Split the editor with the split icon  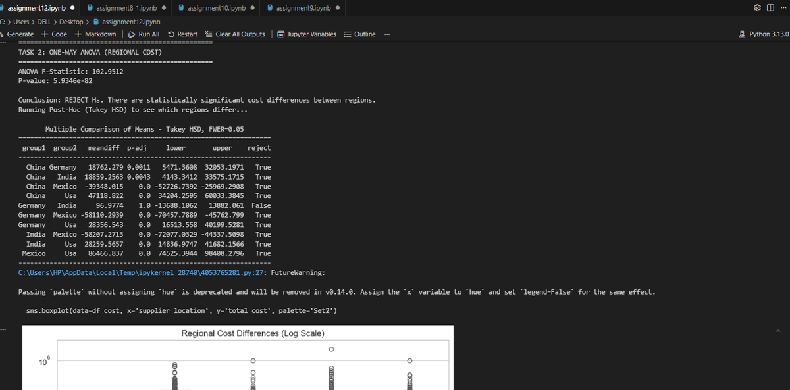point(770,8)
